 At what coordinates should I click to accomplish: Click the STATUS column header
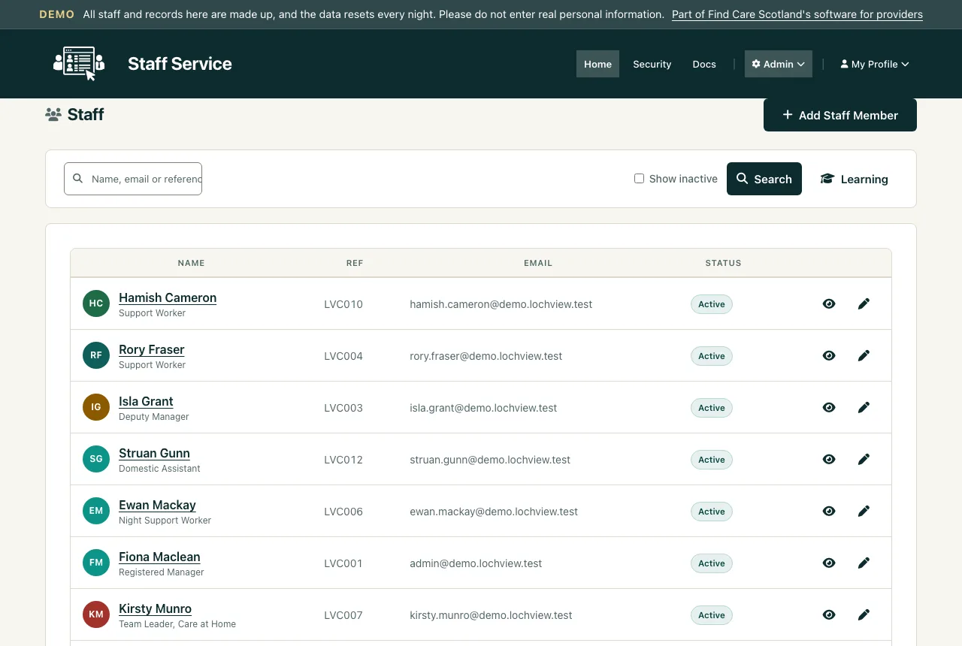723,263
